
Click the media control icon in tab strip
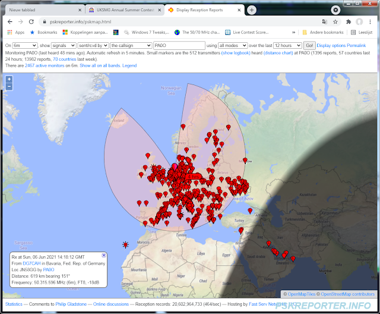pyautogui.click(x=335, y=10)
